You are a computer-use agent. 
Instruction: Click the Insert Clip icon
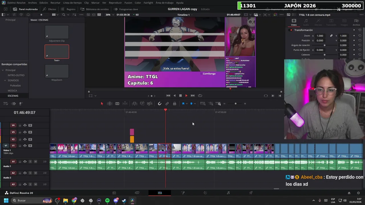tap(135, 104)
